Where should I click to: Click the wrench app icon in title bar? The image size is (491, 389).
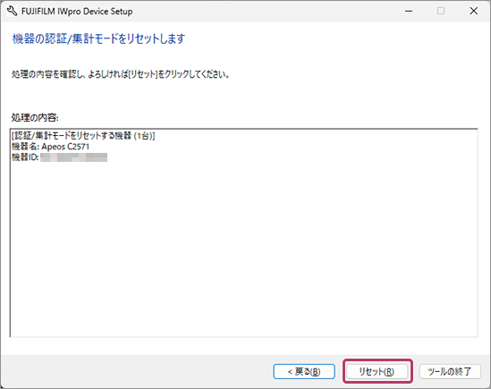tap(12, 12)
